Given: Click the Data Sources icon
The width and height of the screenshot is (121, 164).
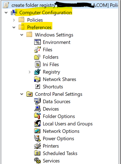Looking at the screenshot, I should coord(37,101).
